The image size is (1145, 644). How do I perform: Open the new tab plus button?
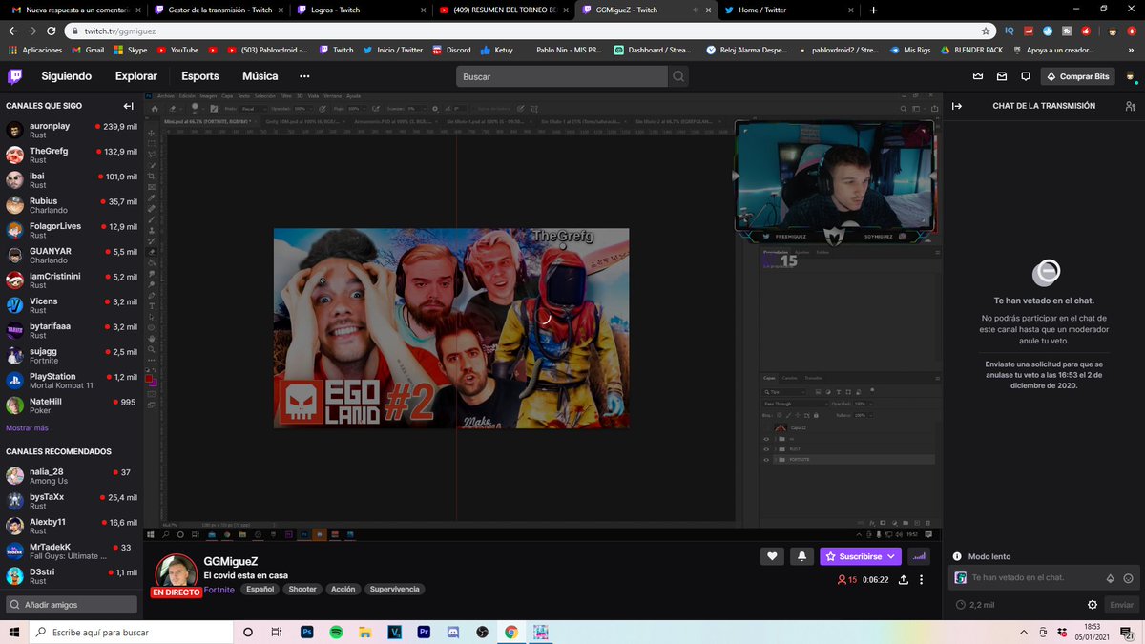point(873,10)
